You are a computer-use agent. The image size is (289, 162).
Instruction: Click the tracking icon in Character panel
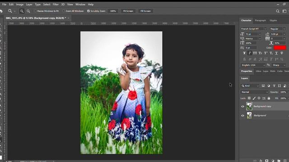coord(267,39)
